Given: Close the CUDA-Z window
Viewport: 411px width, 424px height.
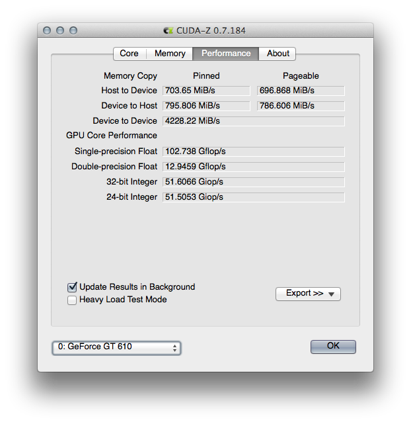Looking at the screenshot, I should click(47, 30).
